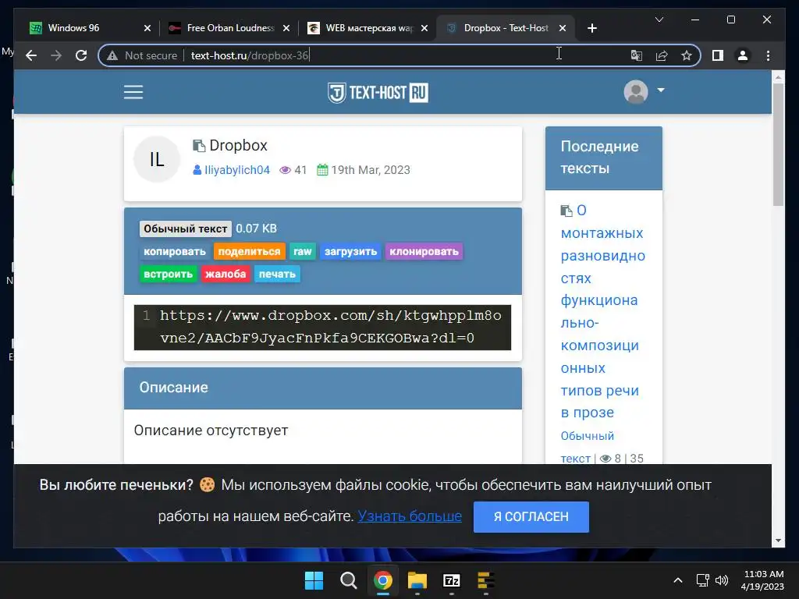
Task: Print the paste with печать
Action: [x=277, y=274]
